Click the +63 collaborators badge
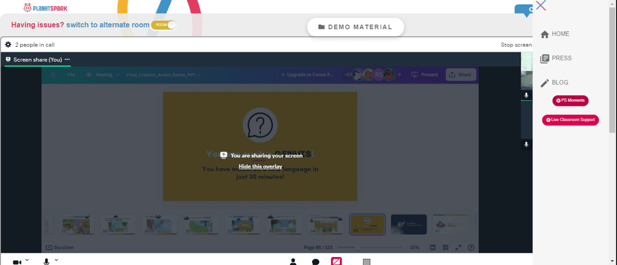The image size is (617, 265). pos(348,75)
